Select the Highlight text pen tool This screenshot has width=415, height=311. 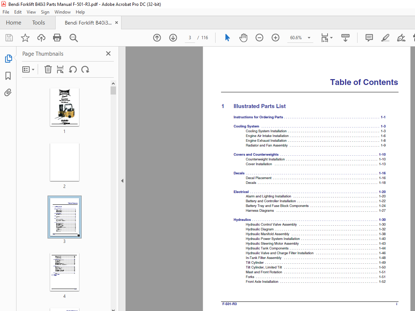click(385, 38)
